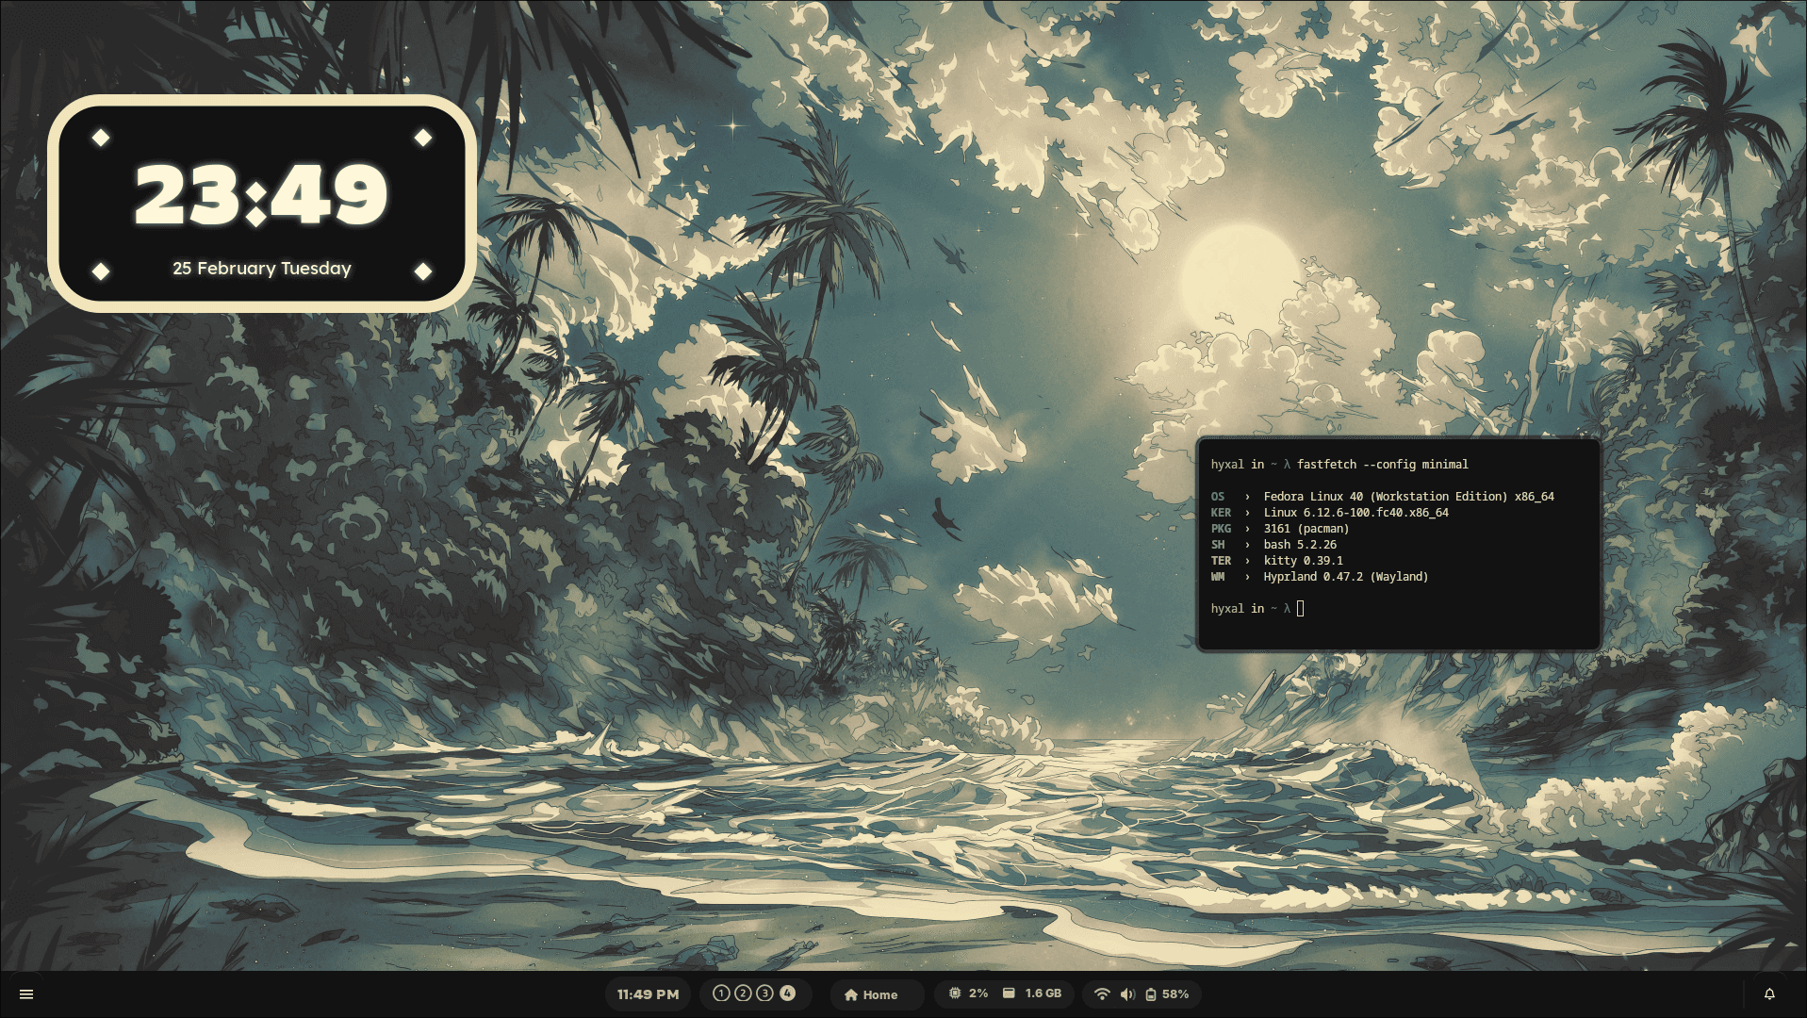Image resolution: width=1807 pixels, height=1018 pixels.
Task: Click the bash 5.2.26 shell line
Action: pyautogui.click(x=1273, y=545)
